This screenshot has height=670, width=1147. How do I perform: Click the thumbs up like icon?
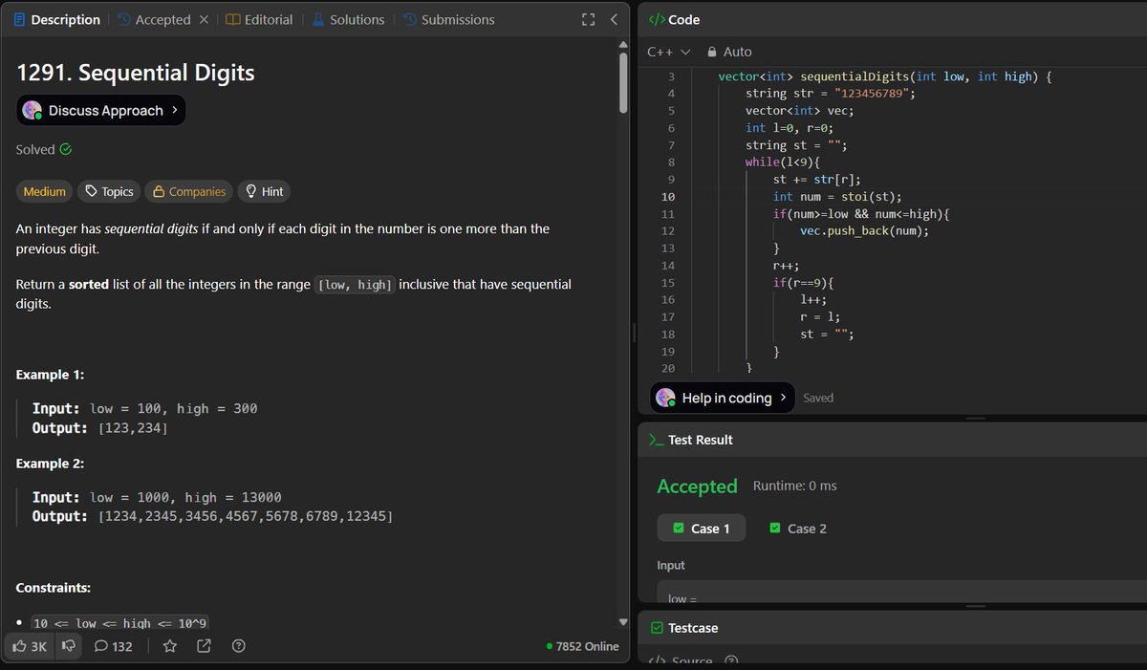19,646
